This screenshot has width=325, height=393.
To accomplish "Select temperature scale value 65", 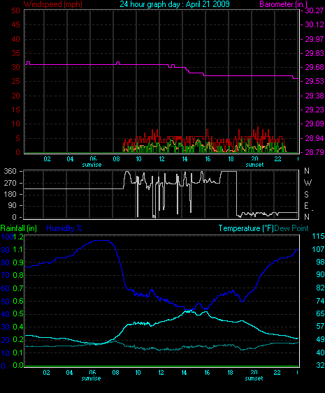I will click(320, 313).
